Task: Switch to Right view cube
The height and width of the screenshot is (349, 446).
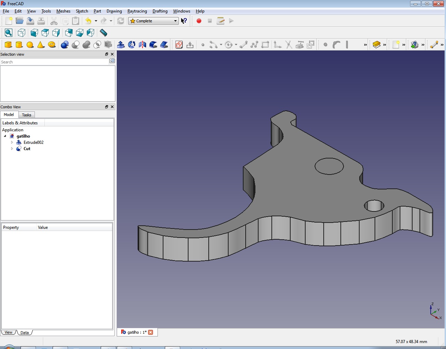Action: point(56,33)
